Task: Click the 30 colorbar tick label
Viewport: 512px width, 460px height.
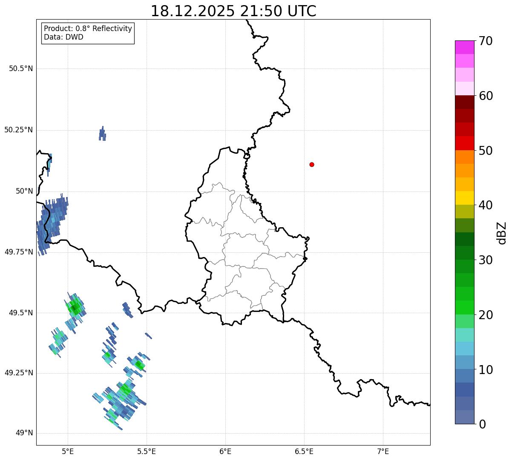Action: [x=486, y=260]
